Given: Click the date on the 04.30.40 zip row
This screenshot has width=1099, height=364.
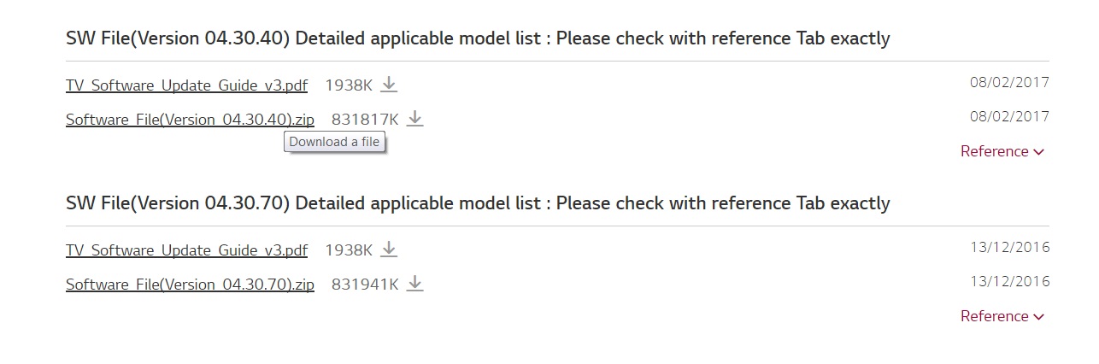Looking at the screenshot, I should pos(1009,116).
